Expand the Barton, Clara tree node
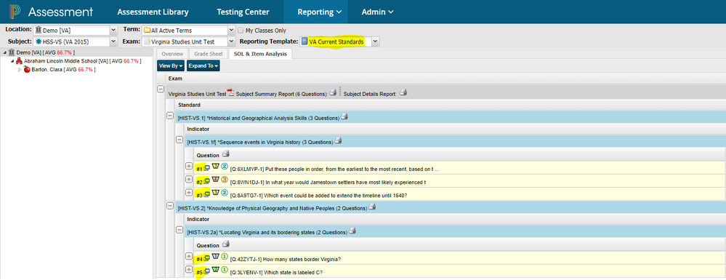 point(20,70)
